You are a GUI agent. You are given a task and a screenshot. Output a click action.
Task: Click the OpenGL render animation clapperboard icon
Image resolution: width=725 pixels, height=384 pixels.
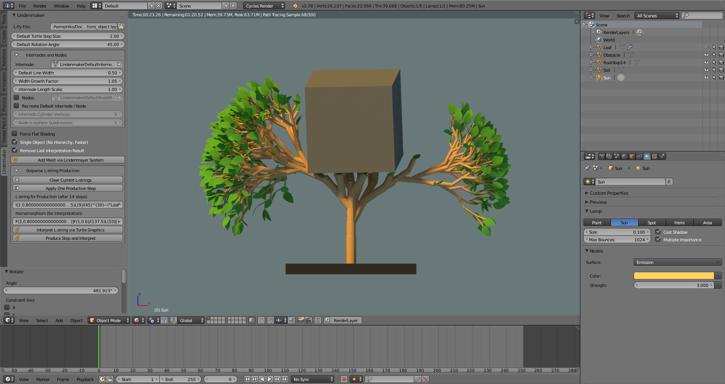[308, 320]
